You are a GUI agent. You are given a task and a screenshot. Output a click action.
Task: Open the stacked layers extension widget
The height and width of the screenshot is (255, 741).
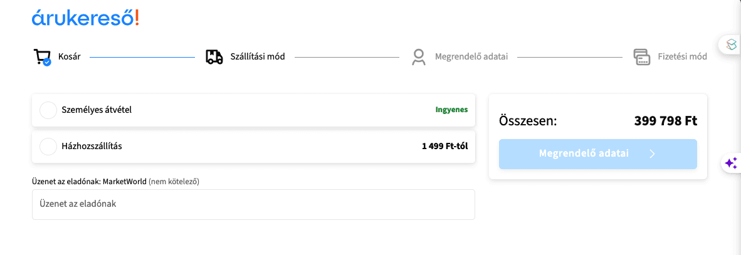pyautogui.click(x=731, y=44)
